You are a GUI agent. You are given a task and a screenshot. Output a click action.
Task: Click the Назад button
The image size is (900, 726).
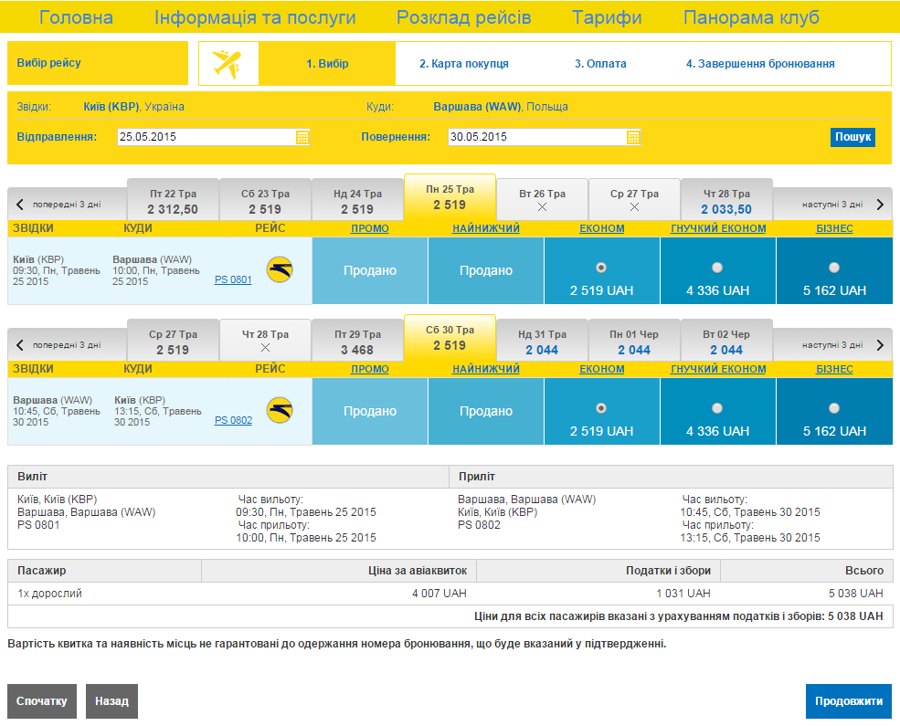tap(111, 700)
